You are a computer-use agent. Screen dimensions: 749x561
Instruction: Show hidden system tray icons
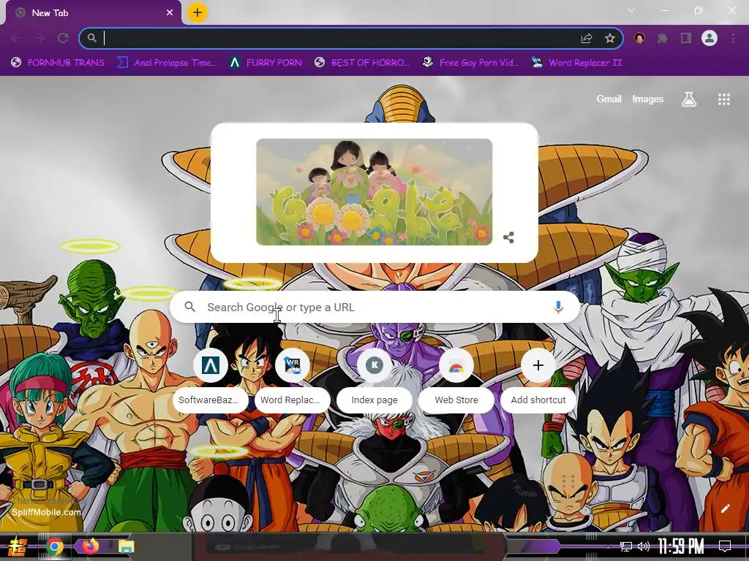[x=608, y=546]
